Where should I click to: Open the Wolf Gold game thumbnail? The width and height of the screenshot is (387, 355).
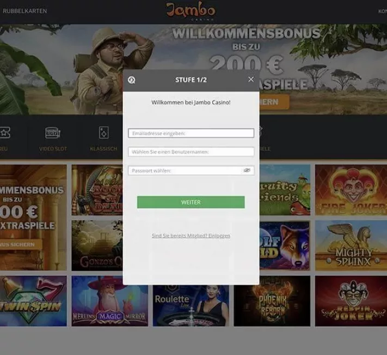tap(285, 245)
